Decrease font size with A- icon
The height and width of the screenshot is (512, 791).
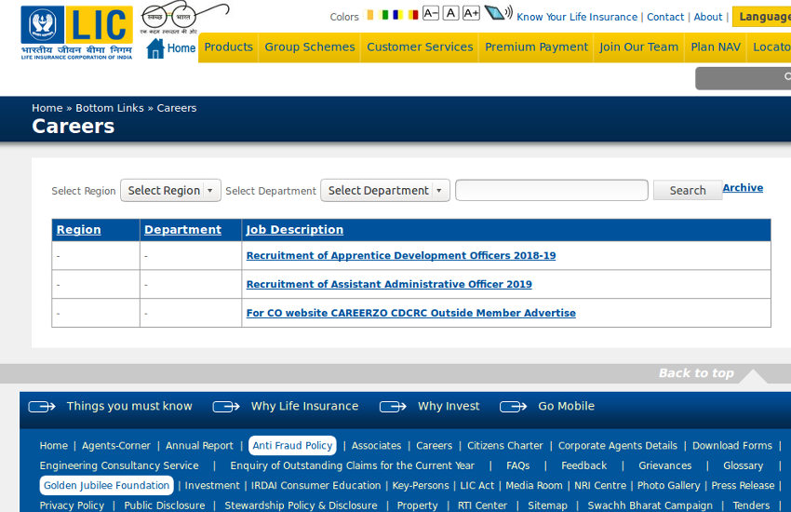point(430,13)
